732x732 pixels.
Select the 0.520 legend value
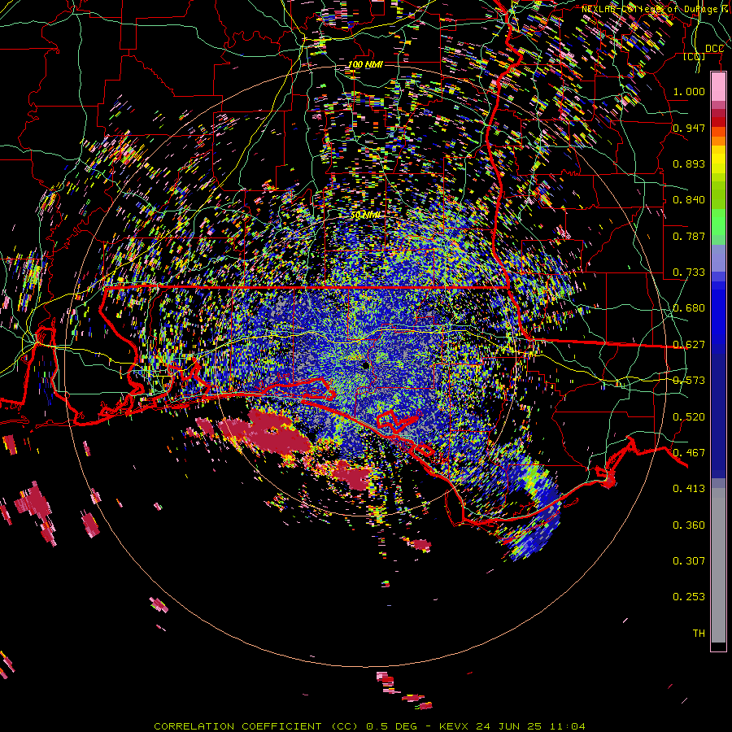click(689, 417)
